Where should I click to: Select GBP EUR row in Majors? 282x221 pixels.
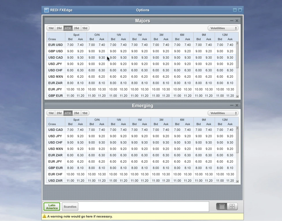tap(141, 95)
